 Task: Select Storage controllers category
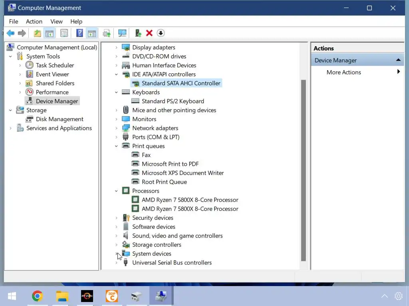[157, 245]
